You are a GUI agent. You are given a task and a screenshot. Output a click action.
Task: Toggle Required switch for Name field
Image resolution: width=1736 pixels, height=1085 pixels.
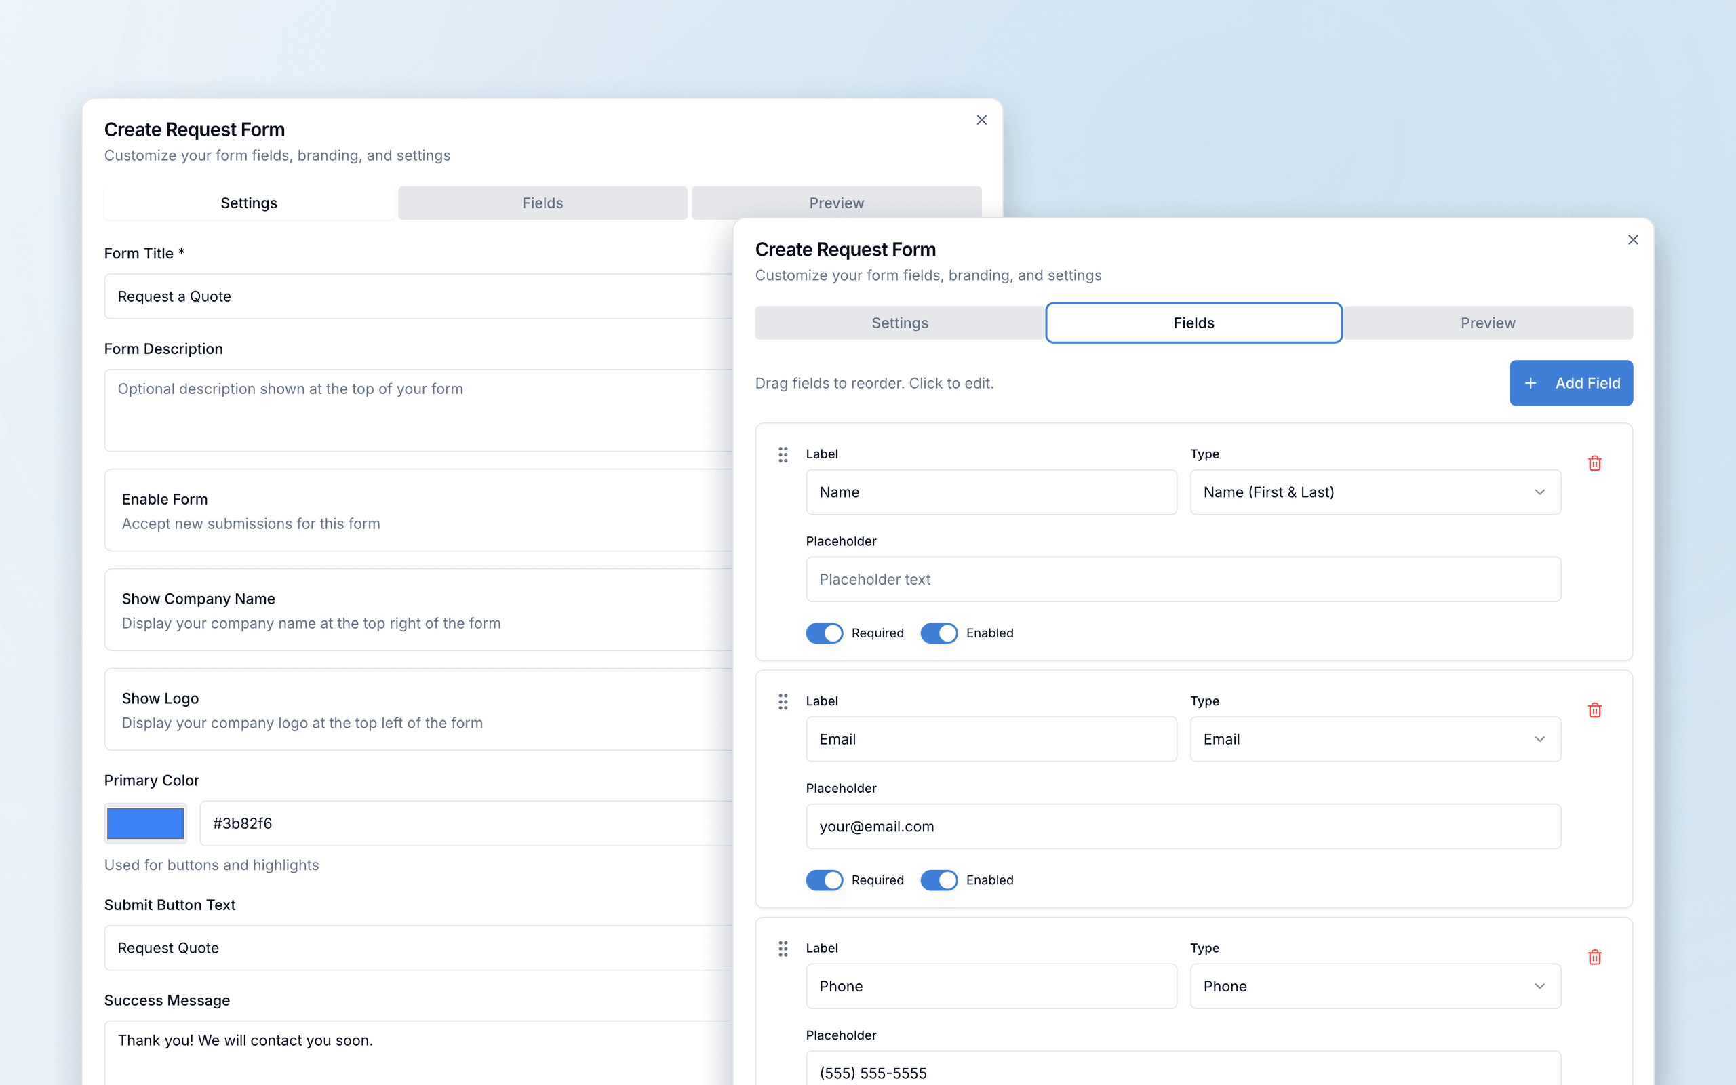coord(824,633)
